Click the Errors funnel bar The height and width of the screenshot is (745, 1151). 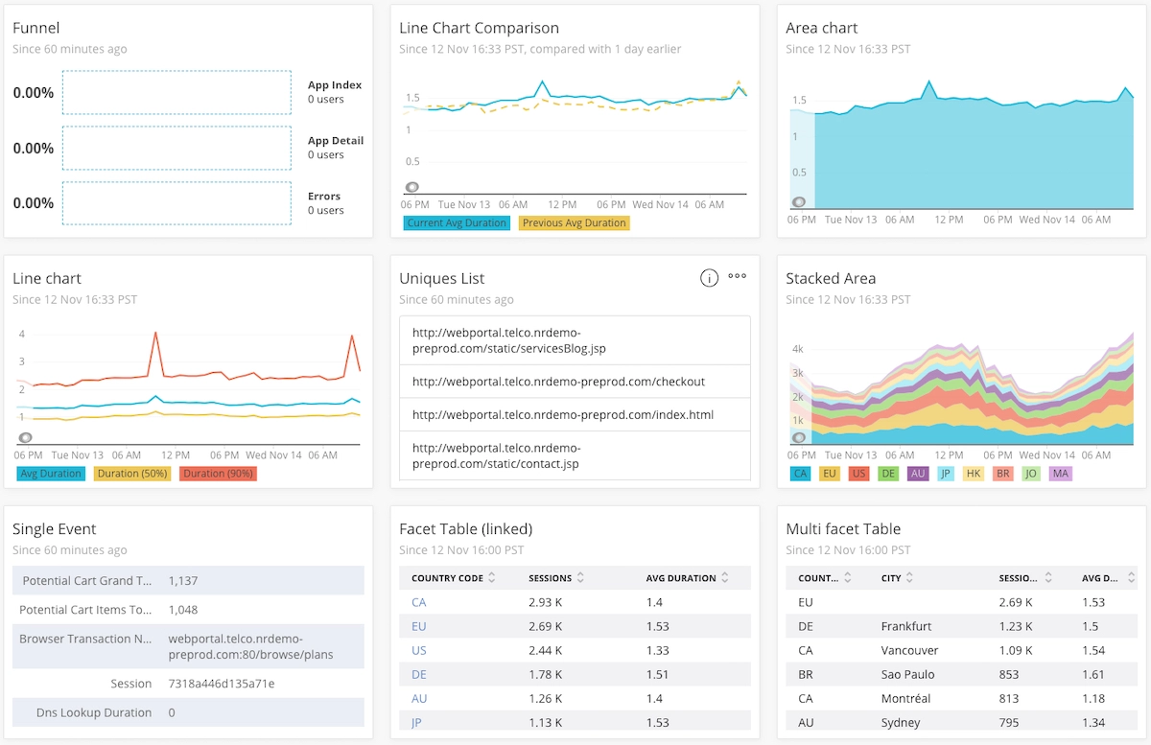pos(176,203)
